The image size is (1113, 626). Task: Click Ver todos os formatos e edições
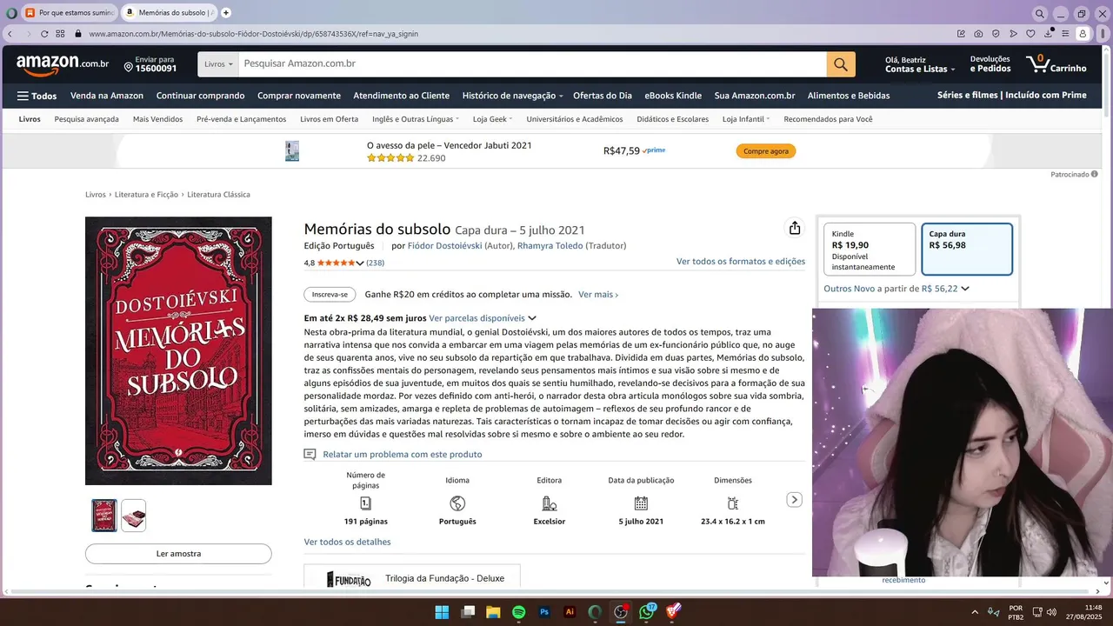[x=741, y=262]
